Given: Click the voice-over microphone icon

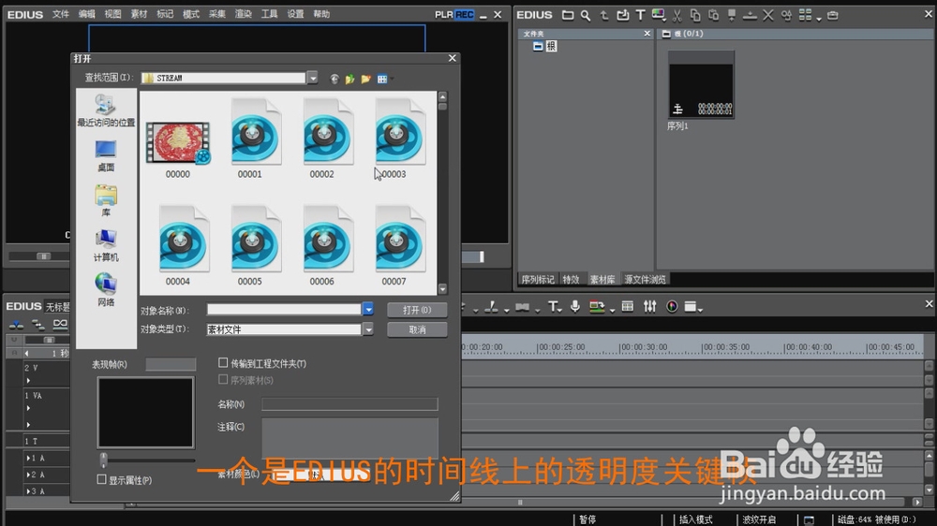Looking at the screenshot, I should (575, 306).
